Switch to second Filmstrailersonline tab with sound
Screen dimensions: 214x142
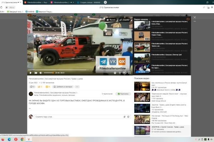point(62,2)
